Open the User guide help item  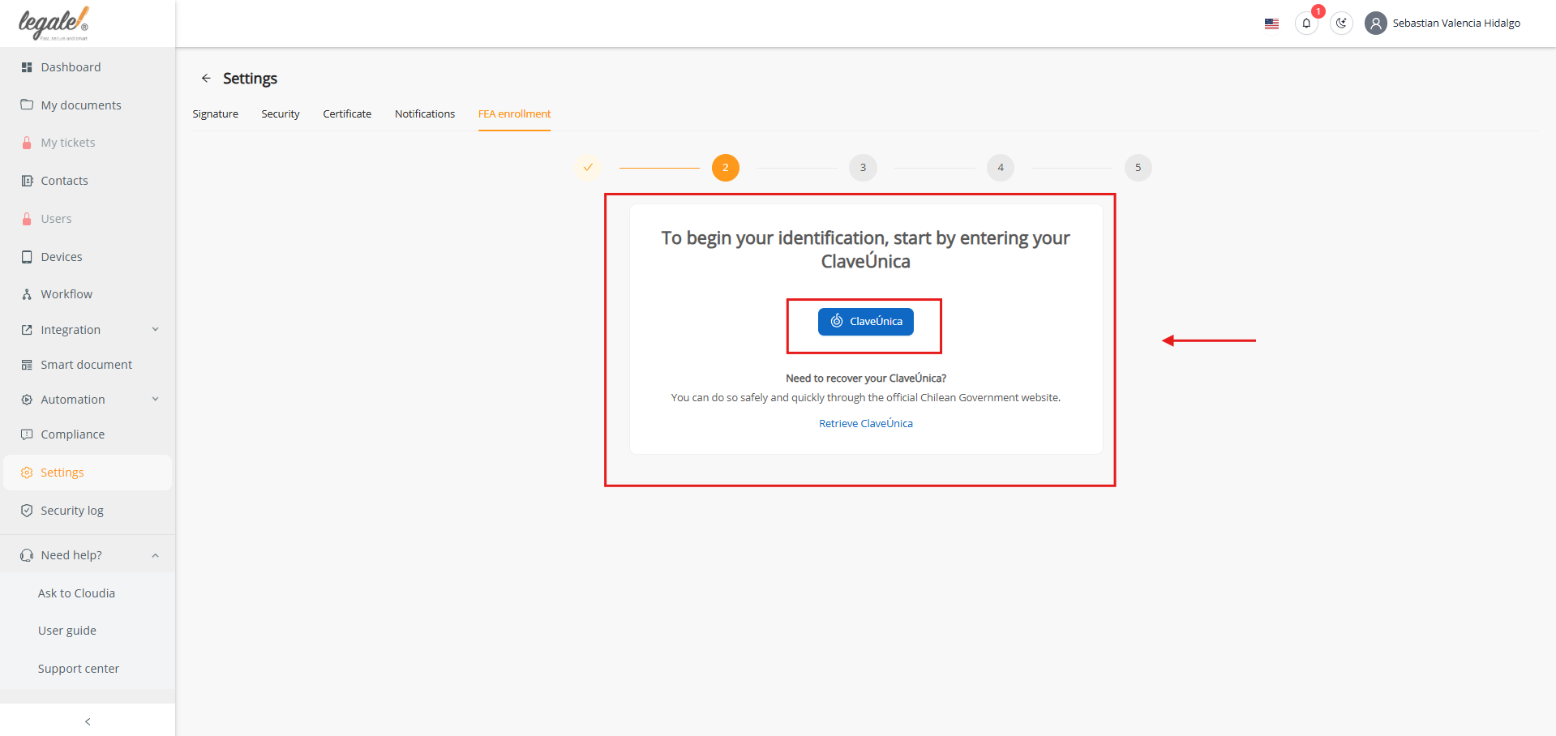pos(67,631)
